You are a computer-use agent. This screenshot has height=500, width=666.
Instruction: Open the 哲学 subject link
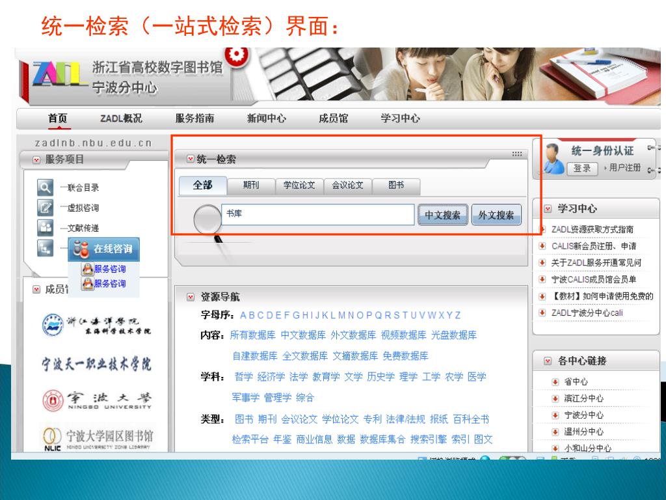pyautogui.click(x=244, y=377)
